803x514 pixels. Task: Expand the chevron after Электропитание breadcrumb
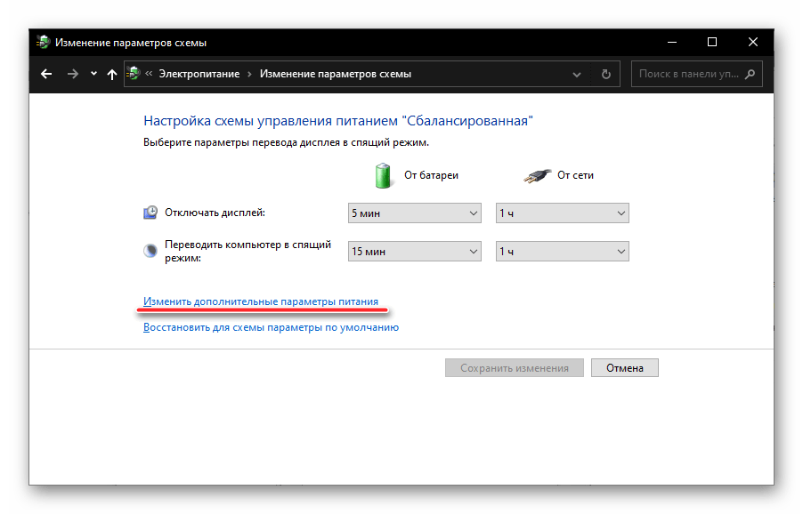pyautogui.click(x=249, y=74)
